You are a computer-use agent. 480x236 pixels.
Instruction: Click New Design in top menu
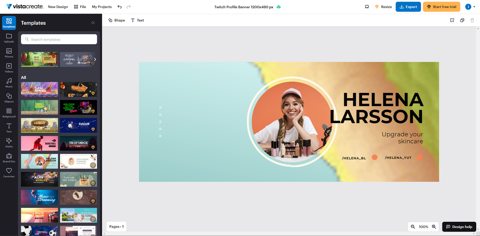(x=58, y=7)
